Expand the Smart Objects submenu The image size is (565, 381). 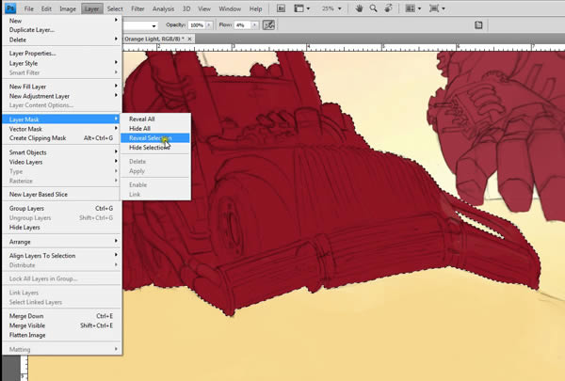(x=62, y=152)
